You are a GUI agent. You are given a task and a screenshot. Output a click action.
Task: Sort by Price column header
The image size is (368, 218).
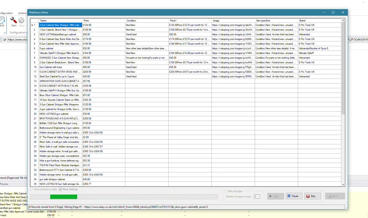tap(103, 20)
